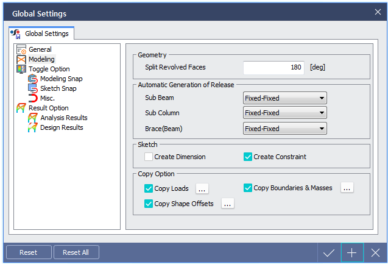Select Result Option in the tree
This screenshot has width=388, height=264.
[x=49, y=108]
